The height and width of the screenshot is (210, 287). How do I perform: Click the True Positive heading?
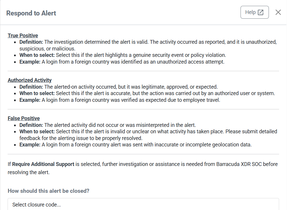click(23, 36)
